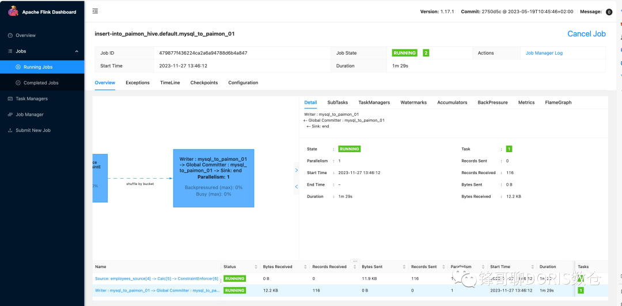
Task: Open the FlameGraph tab
Action: pyautogui.click(x=558, y=103)
